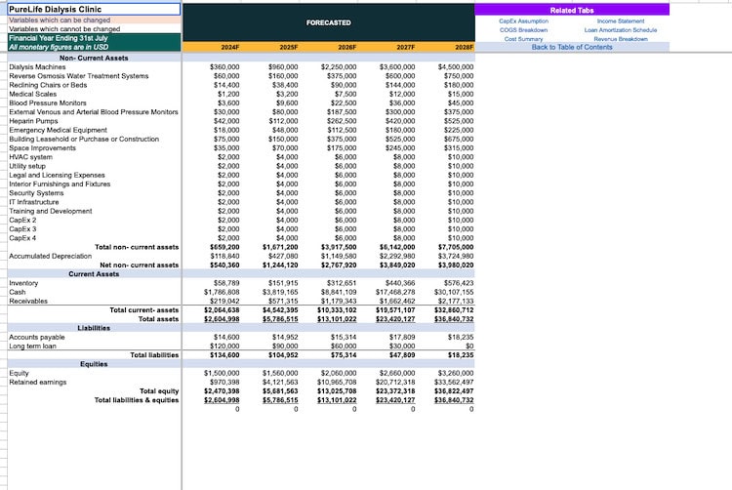Select the Receivables row label

pyautogui.click(x=28, y=301)
